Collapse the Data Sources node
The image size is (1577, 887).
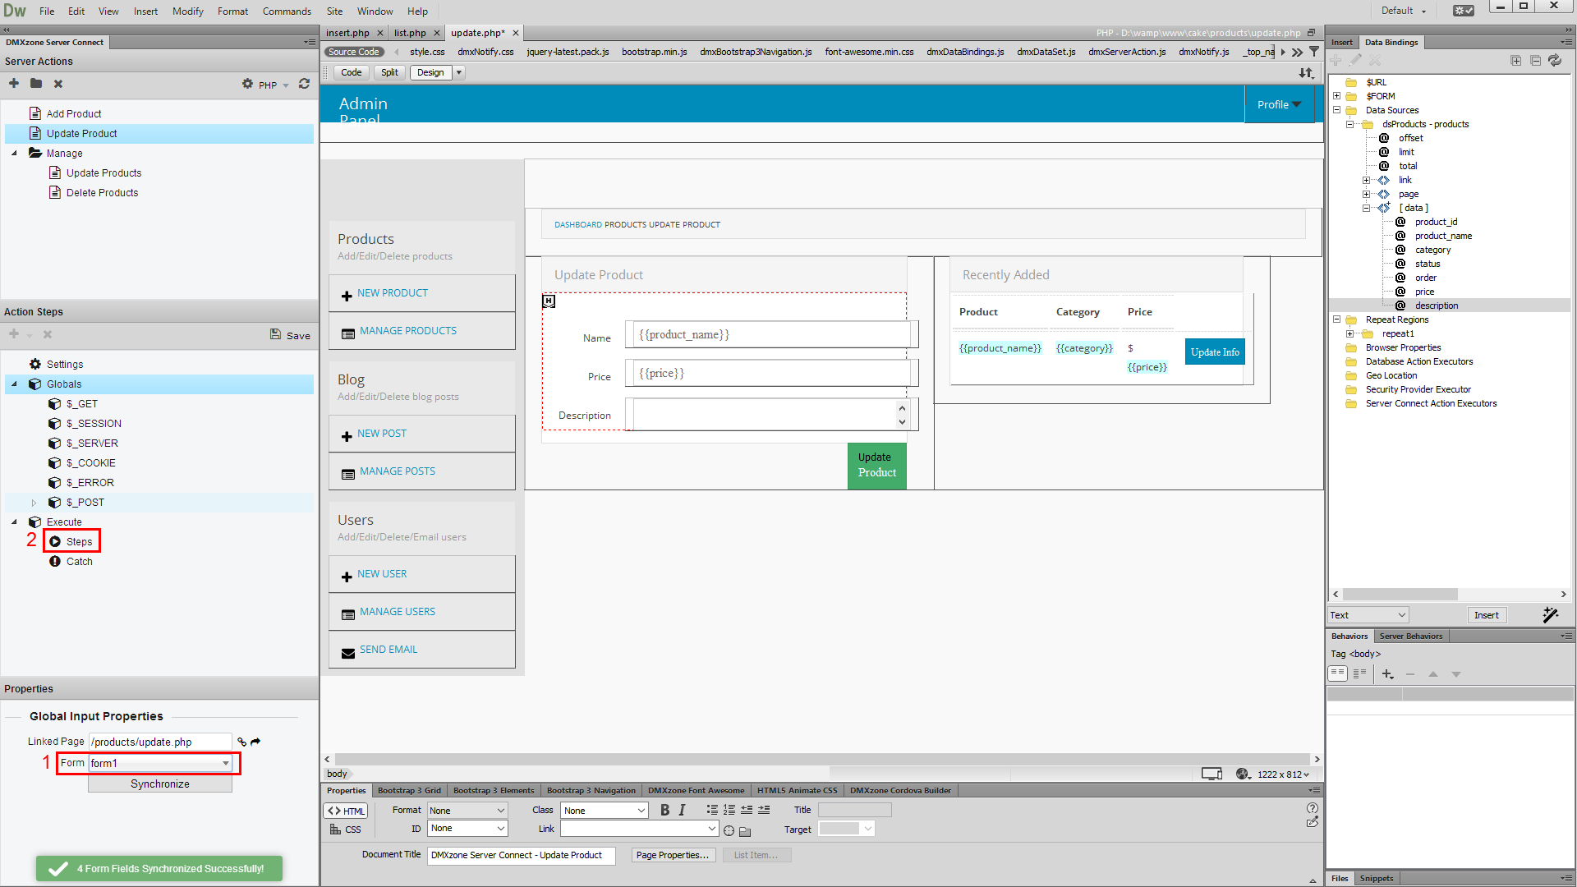tap(1337, 110)
